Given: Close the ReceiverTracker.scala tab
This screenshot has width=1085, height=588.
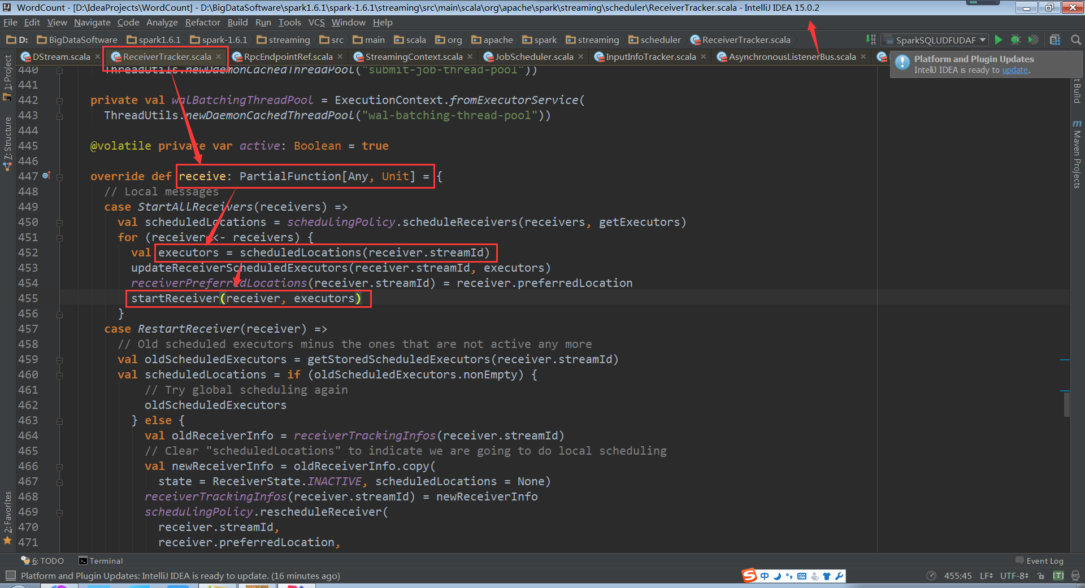Looking at the screenshot, I should point(218,56).
